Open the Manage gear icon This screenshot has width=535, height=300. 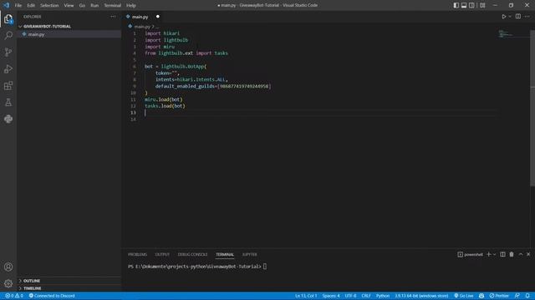click(x=8, y=283)
